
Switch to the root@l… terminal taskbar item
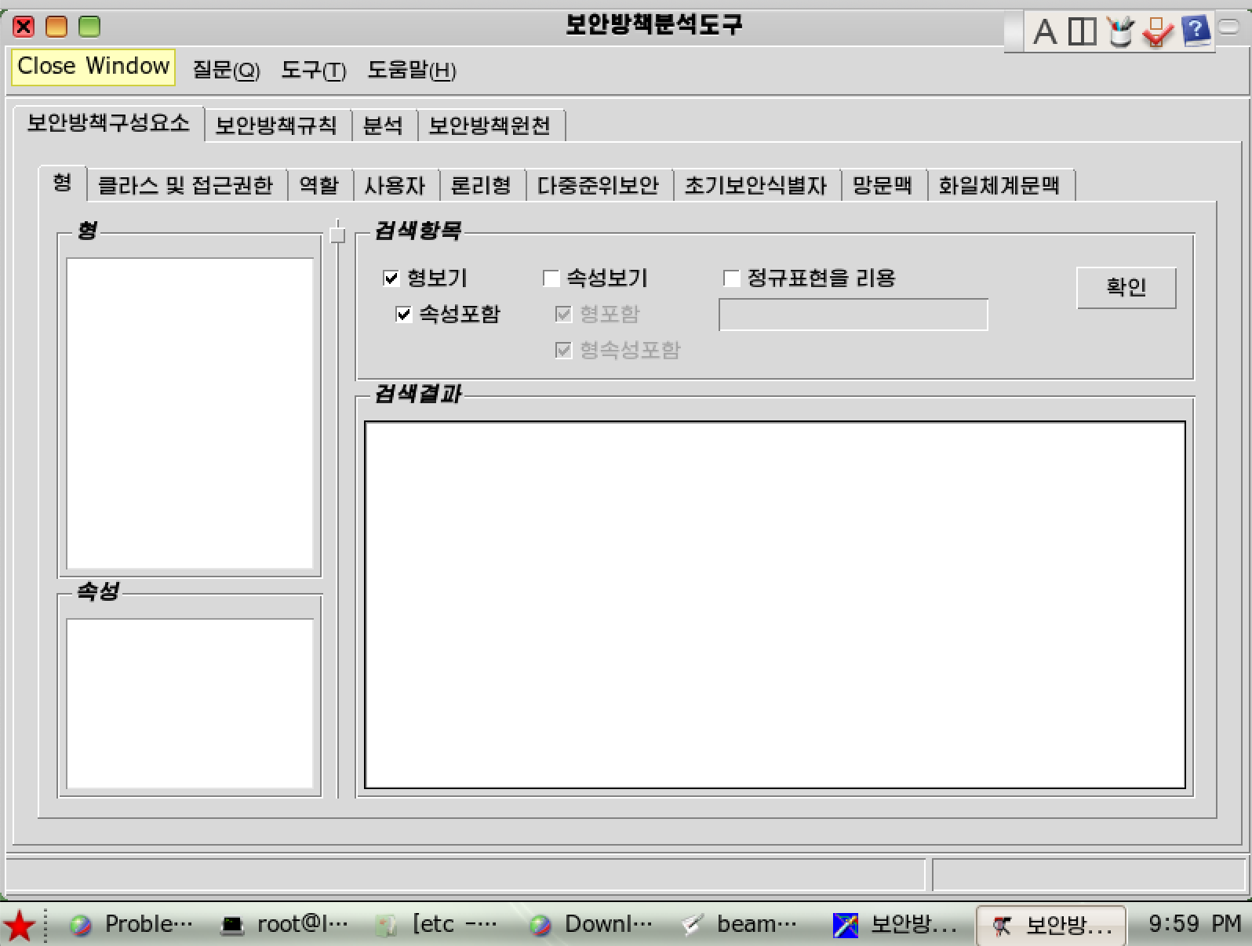point(284,925)
